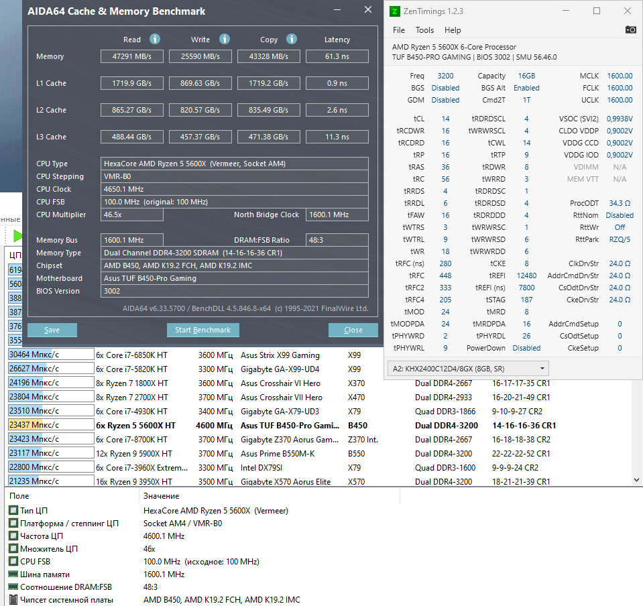This screenshot has width=643, height=606.
Task: Click Start Benchmark button
Action: pos(203,330)
